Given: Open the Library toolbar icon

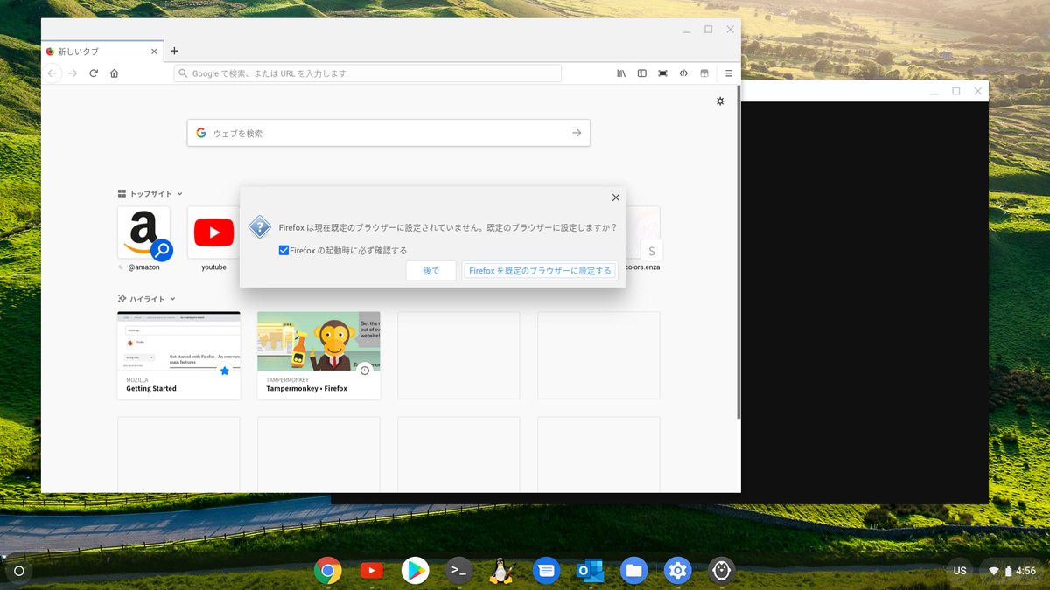Looking at the screenshot, I should tap(621, 73).
